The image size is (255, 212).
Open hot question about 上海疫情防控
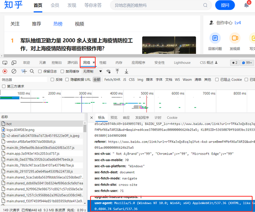[76, 44]
